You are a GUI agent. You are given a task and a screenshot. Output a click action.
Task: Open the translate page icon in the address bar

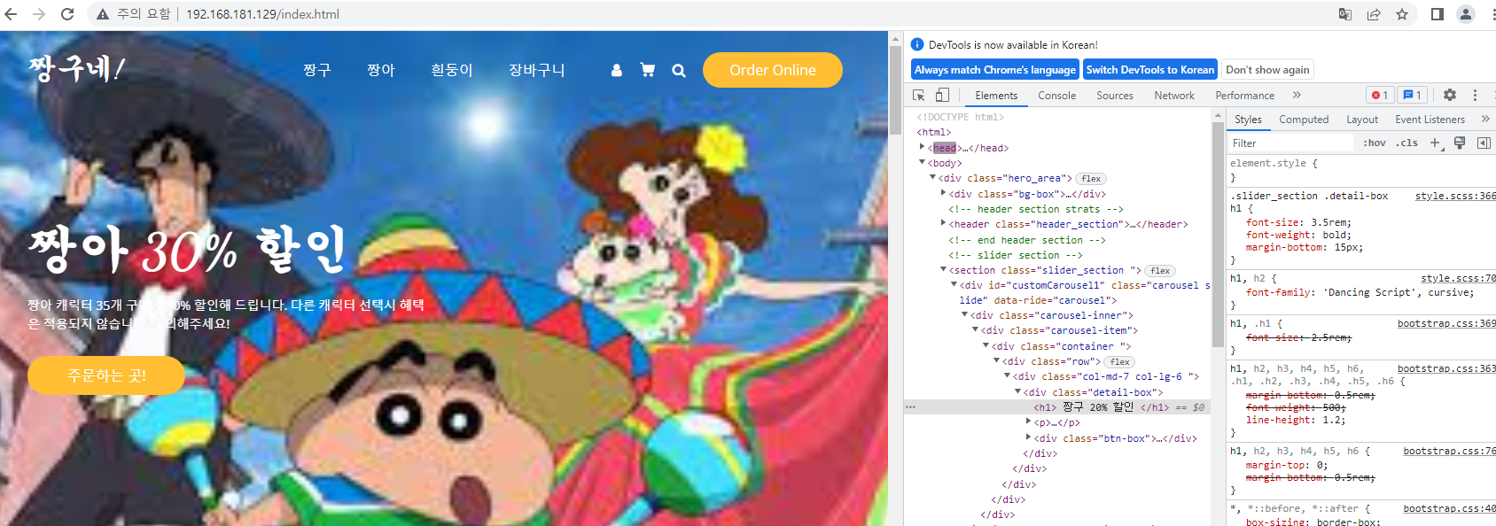pos(1345,14)
